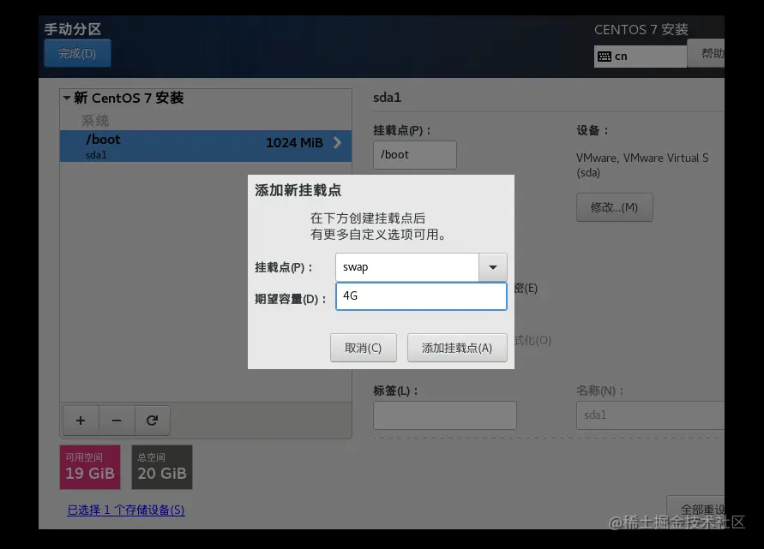Click the 全部重设 button

[695, 510]
